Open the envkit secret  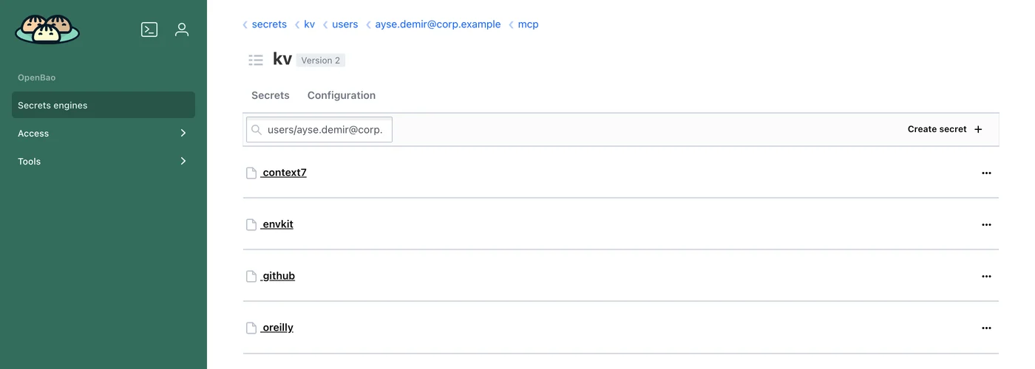(277, 224)
